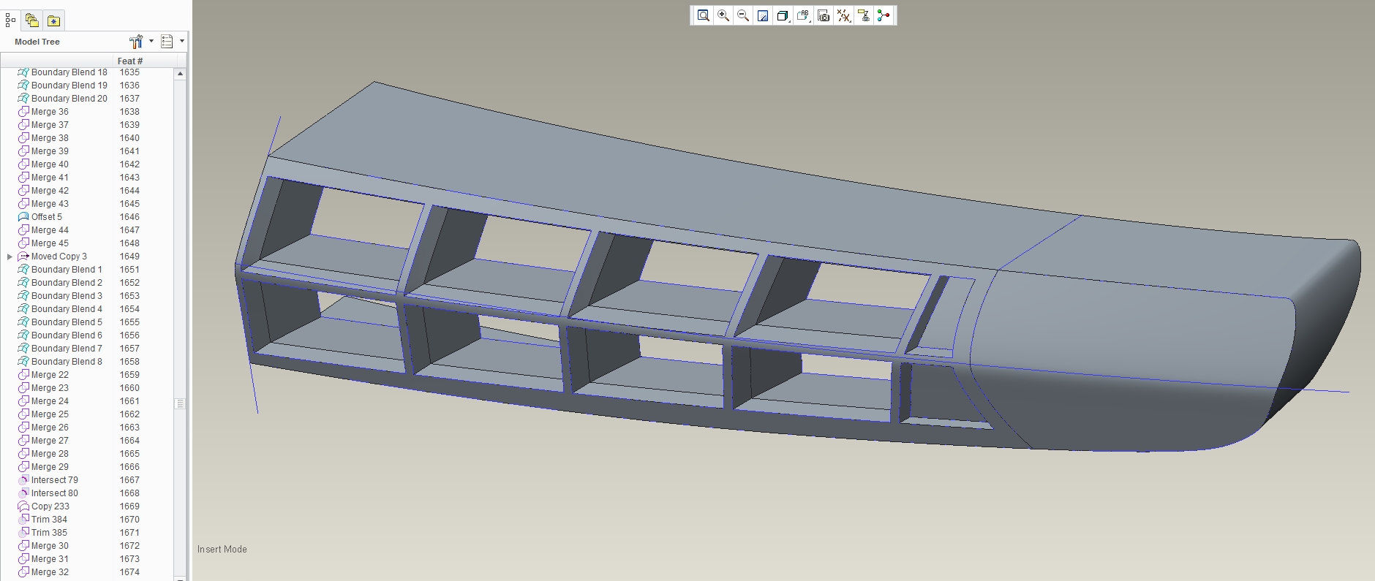
Task: Toggle the Datum Display Filters icon
Action: coord(843,15)
